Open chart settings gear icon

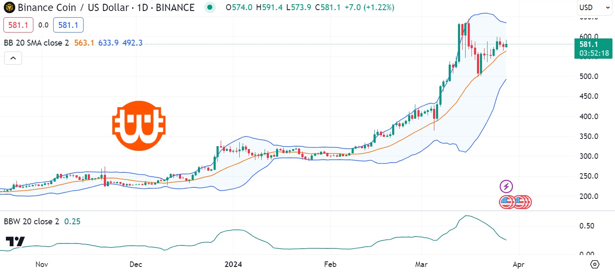(x=595, y=264)
